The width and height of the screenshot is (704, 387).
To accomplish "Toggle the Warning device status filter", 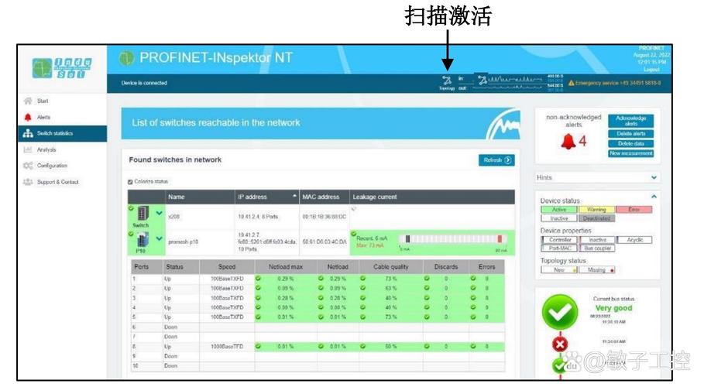I will coord(596,210).
